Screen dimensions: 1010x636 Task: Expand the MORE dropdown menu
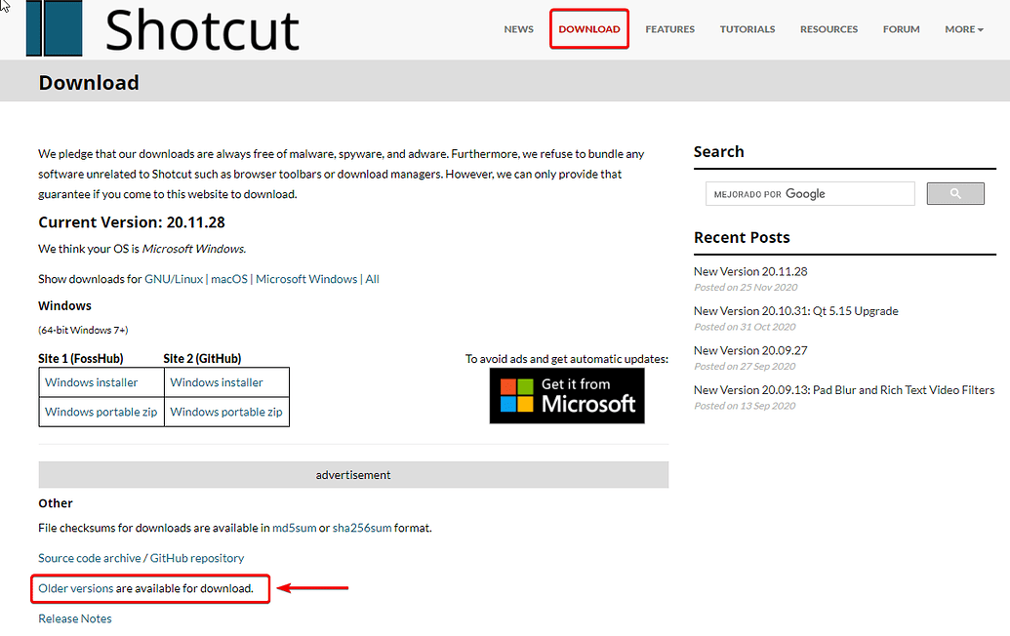tap(963, 29)
